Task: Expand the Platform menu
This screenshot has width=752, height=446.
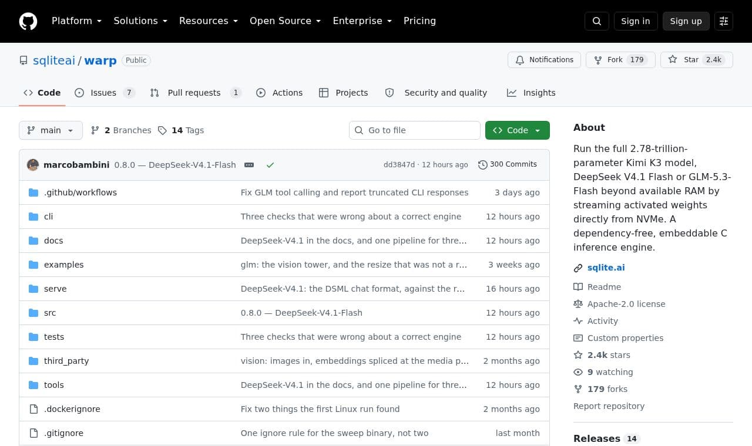Action: [76, 21]
